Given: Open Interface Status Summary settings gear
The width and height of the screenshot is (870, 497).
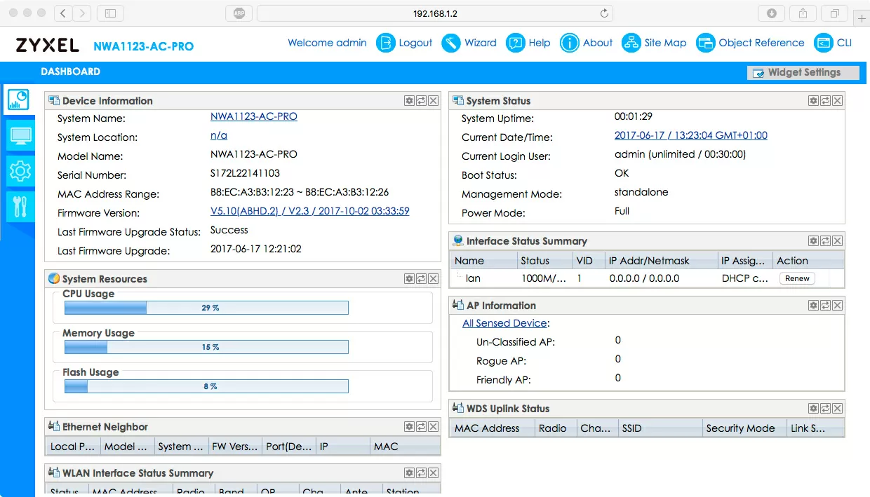Looking at the screenshot, I should (x=813, y=241).
